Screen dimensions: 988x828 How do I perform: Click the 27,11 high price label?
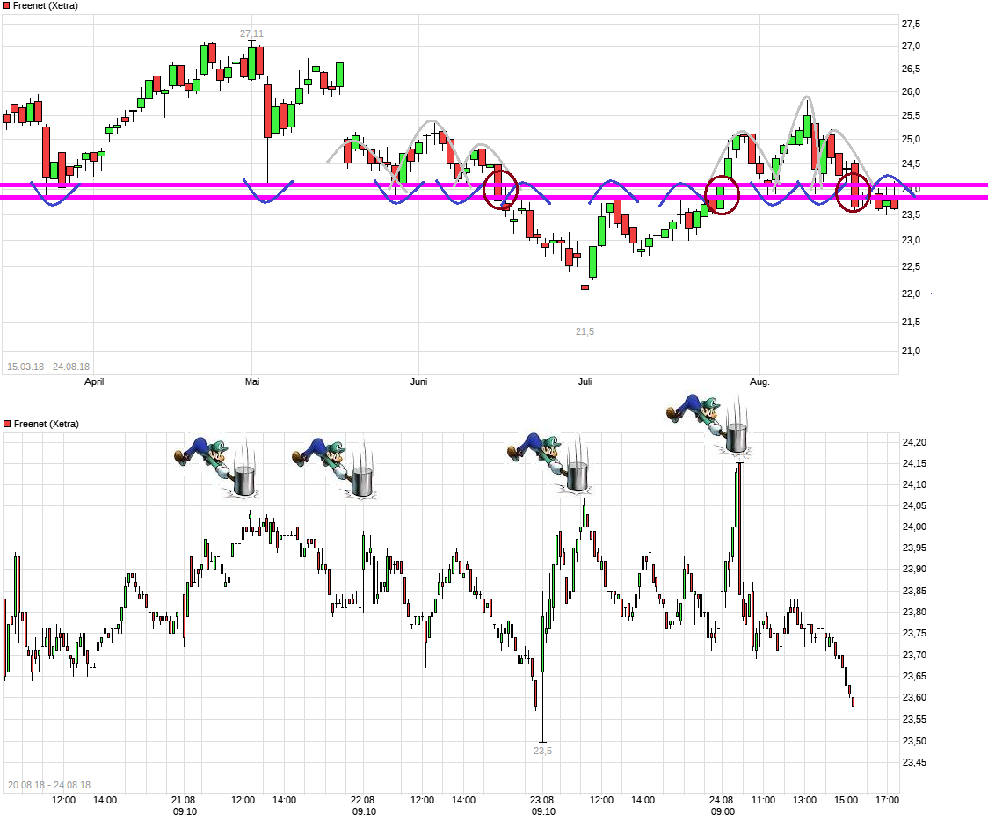[251, 33]
